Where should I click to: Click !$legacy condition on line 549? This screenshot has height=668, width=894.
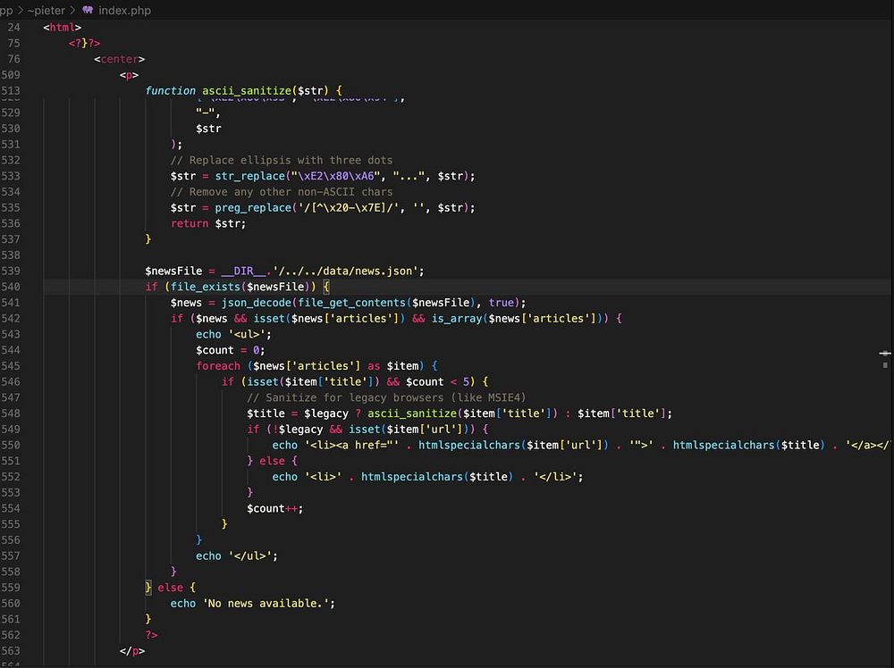coord(297,430)
